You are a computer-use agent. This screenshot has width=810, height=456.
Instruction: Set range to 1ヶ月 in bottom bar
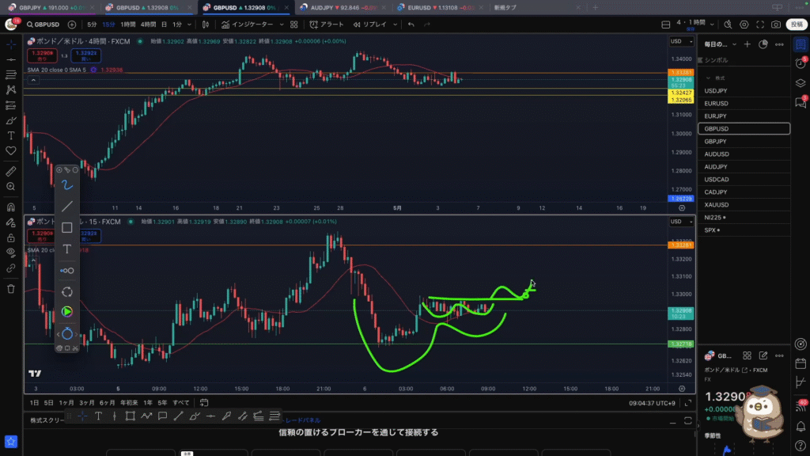click(x=66, y=403)
